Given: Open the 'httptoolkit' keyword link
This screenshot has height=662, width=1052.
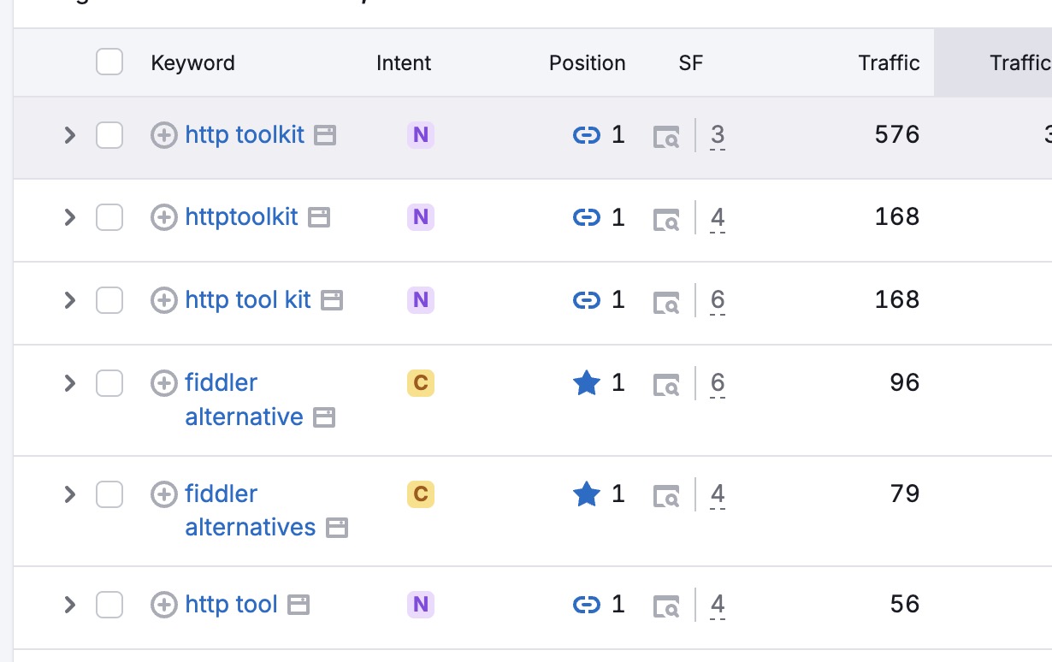Looking at the screenshot, I should [x=241, y=217].
